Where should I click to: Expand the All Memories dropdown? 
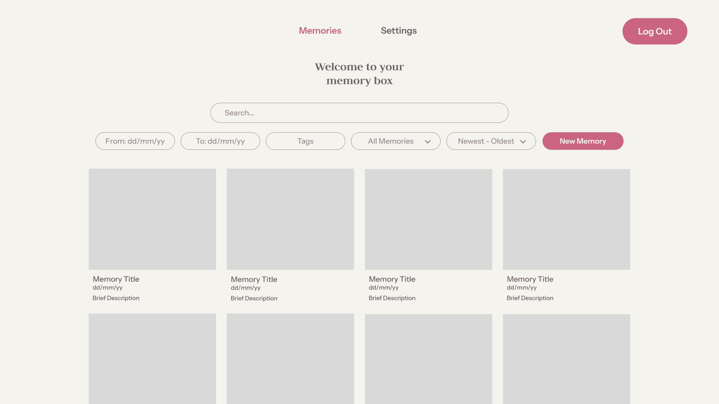tap(391, 141)
